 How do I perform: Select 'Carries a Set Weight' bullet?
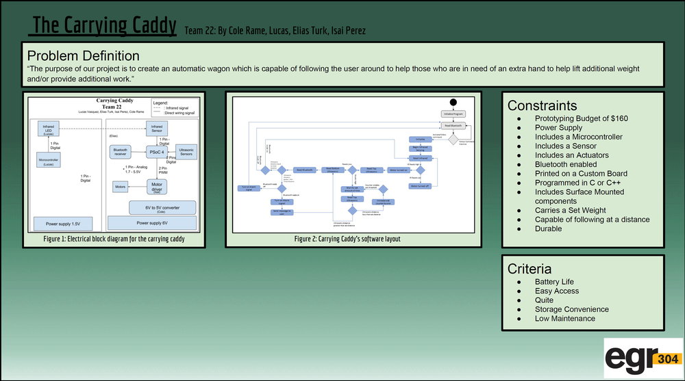[x=570, y=210]
